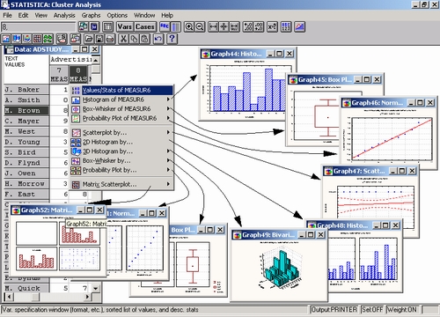
Task: Select the M. West row header
Action: (x=26, y=131)
